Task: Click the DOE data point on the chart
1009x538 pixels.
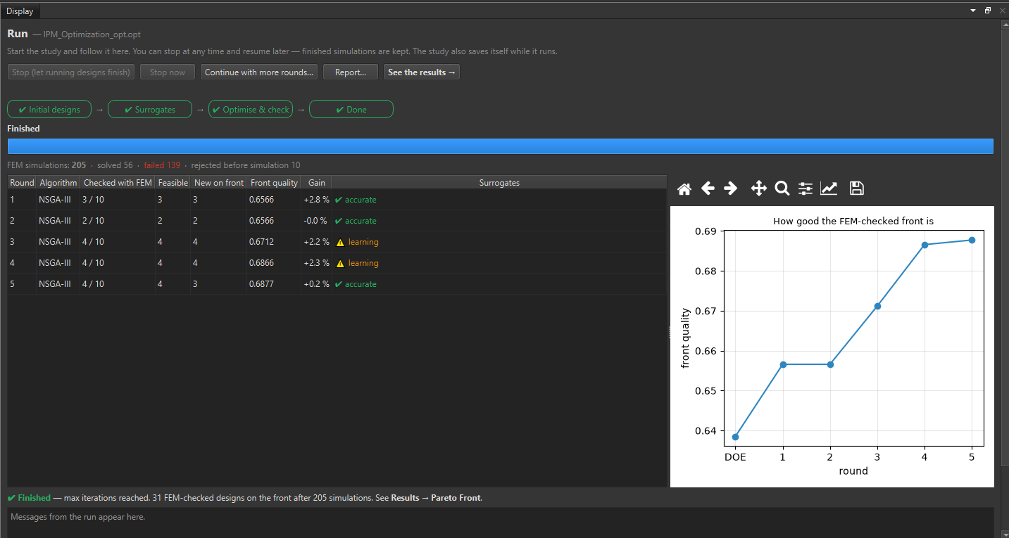Action: 735,437
